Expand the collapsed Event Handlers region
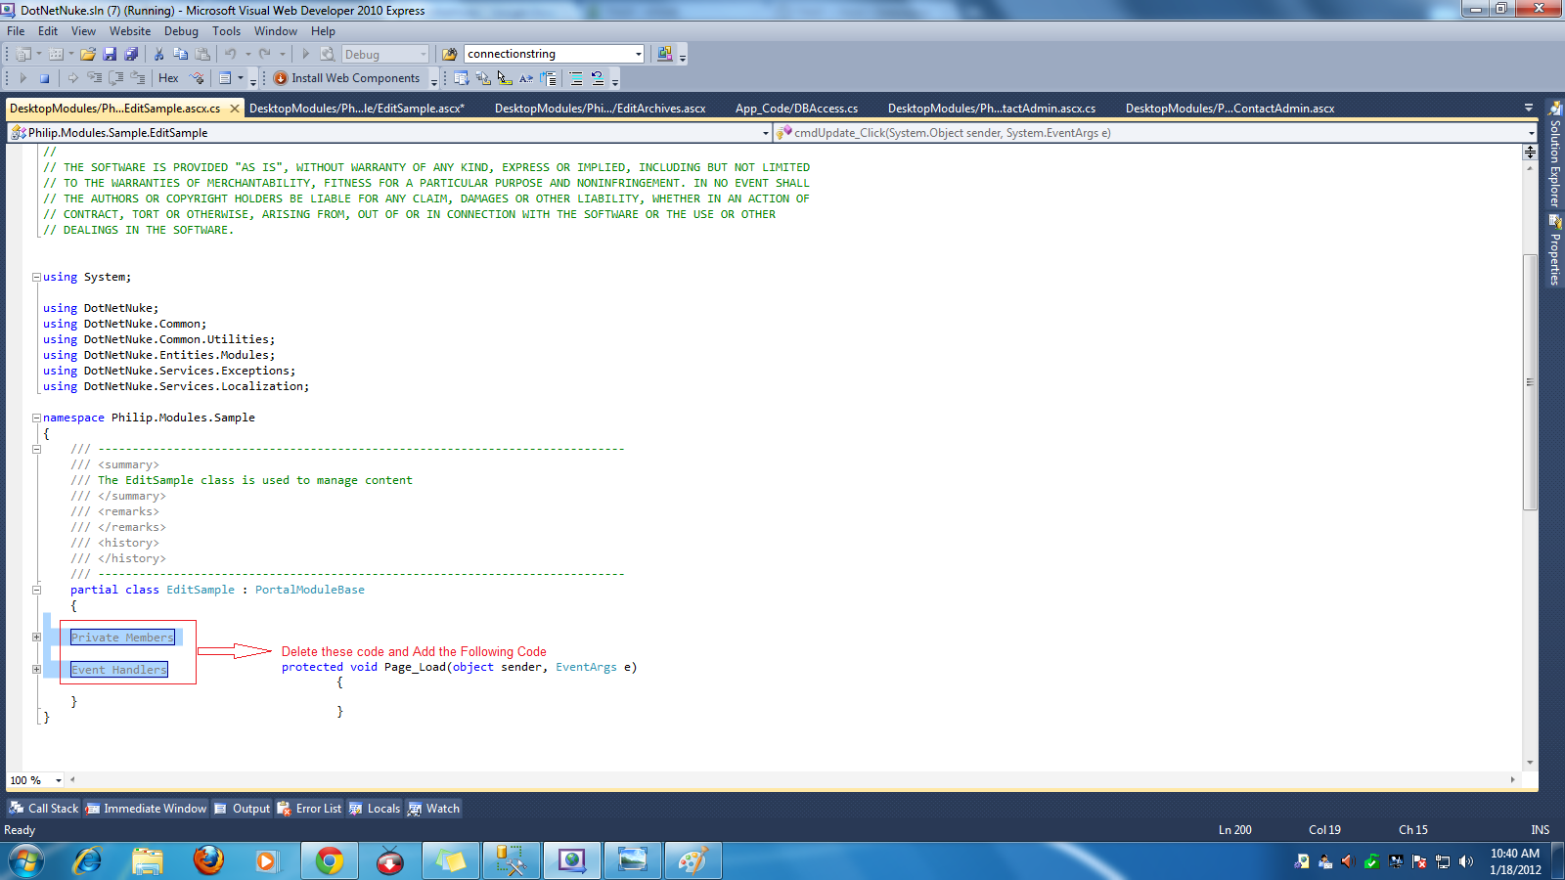The height and width of the screenshot is (880, 1565). pyautogui.click(x=36, y=670)
